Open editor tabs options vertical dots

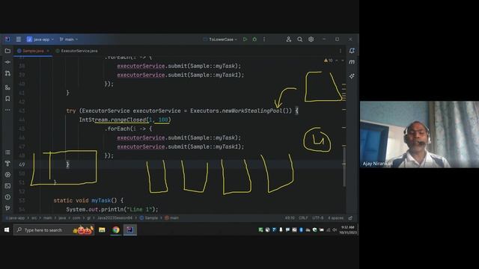[x=341, y=51]
